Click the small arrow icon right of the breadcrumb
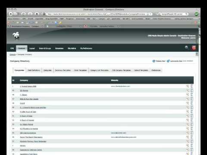 (197, 54)
